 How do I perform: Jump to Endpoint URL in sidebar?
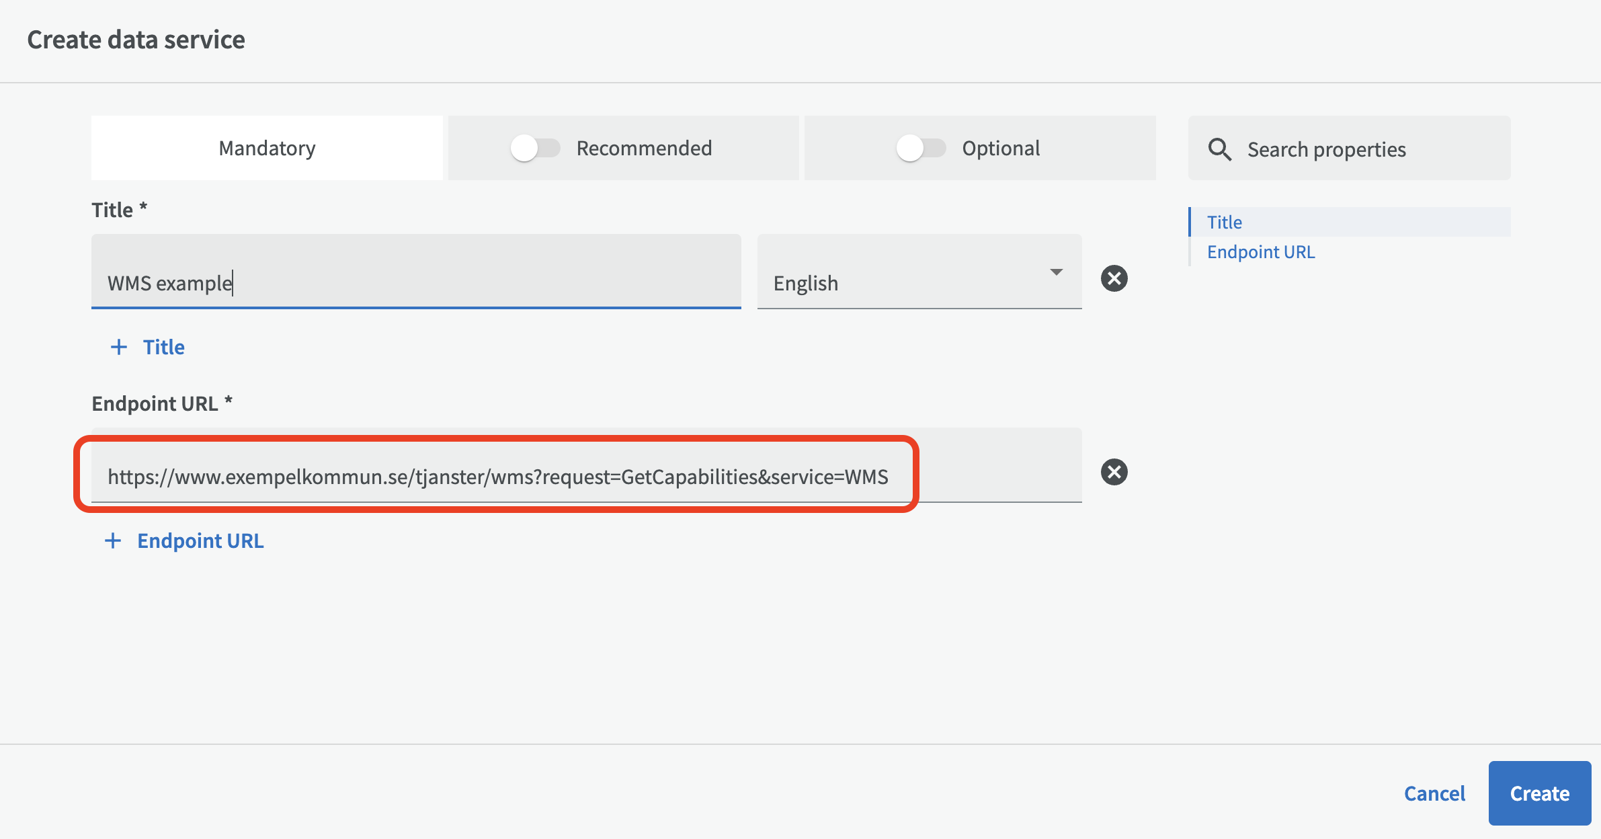[x=1261, y=251]
